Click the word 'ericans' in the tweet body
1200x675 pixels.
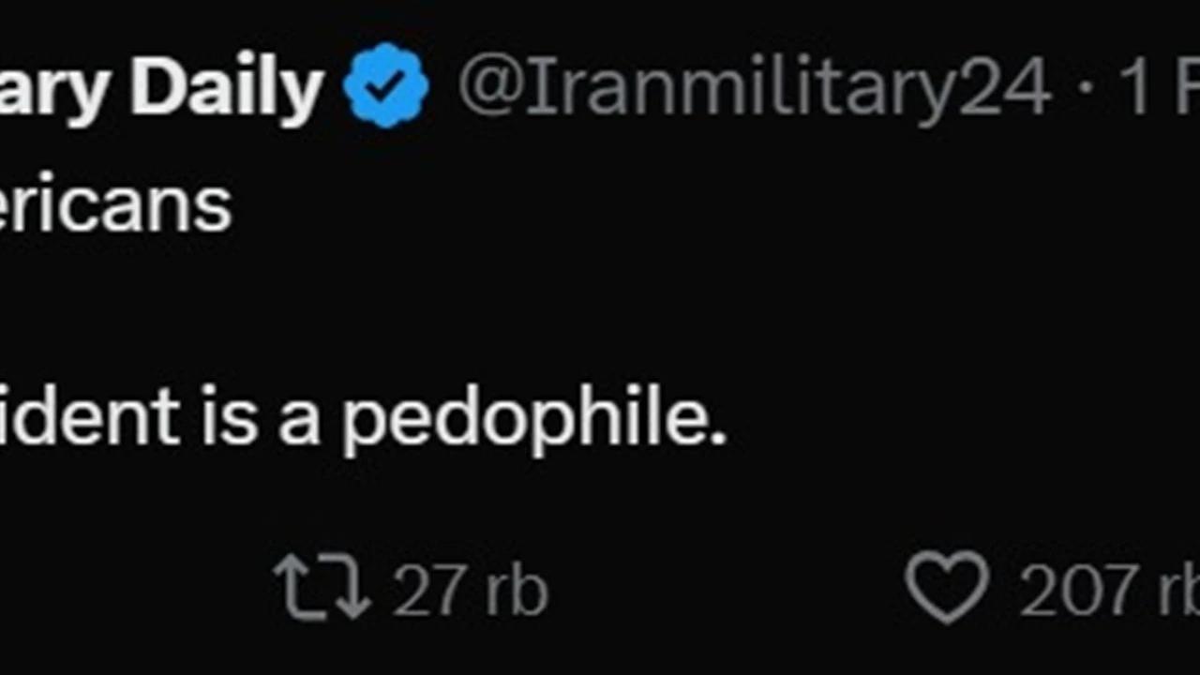115,204
